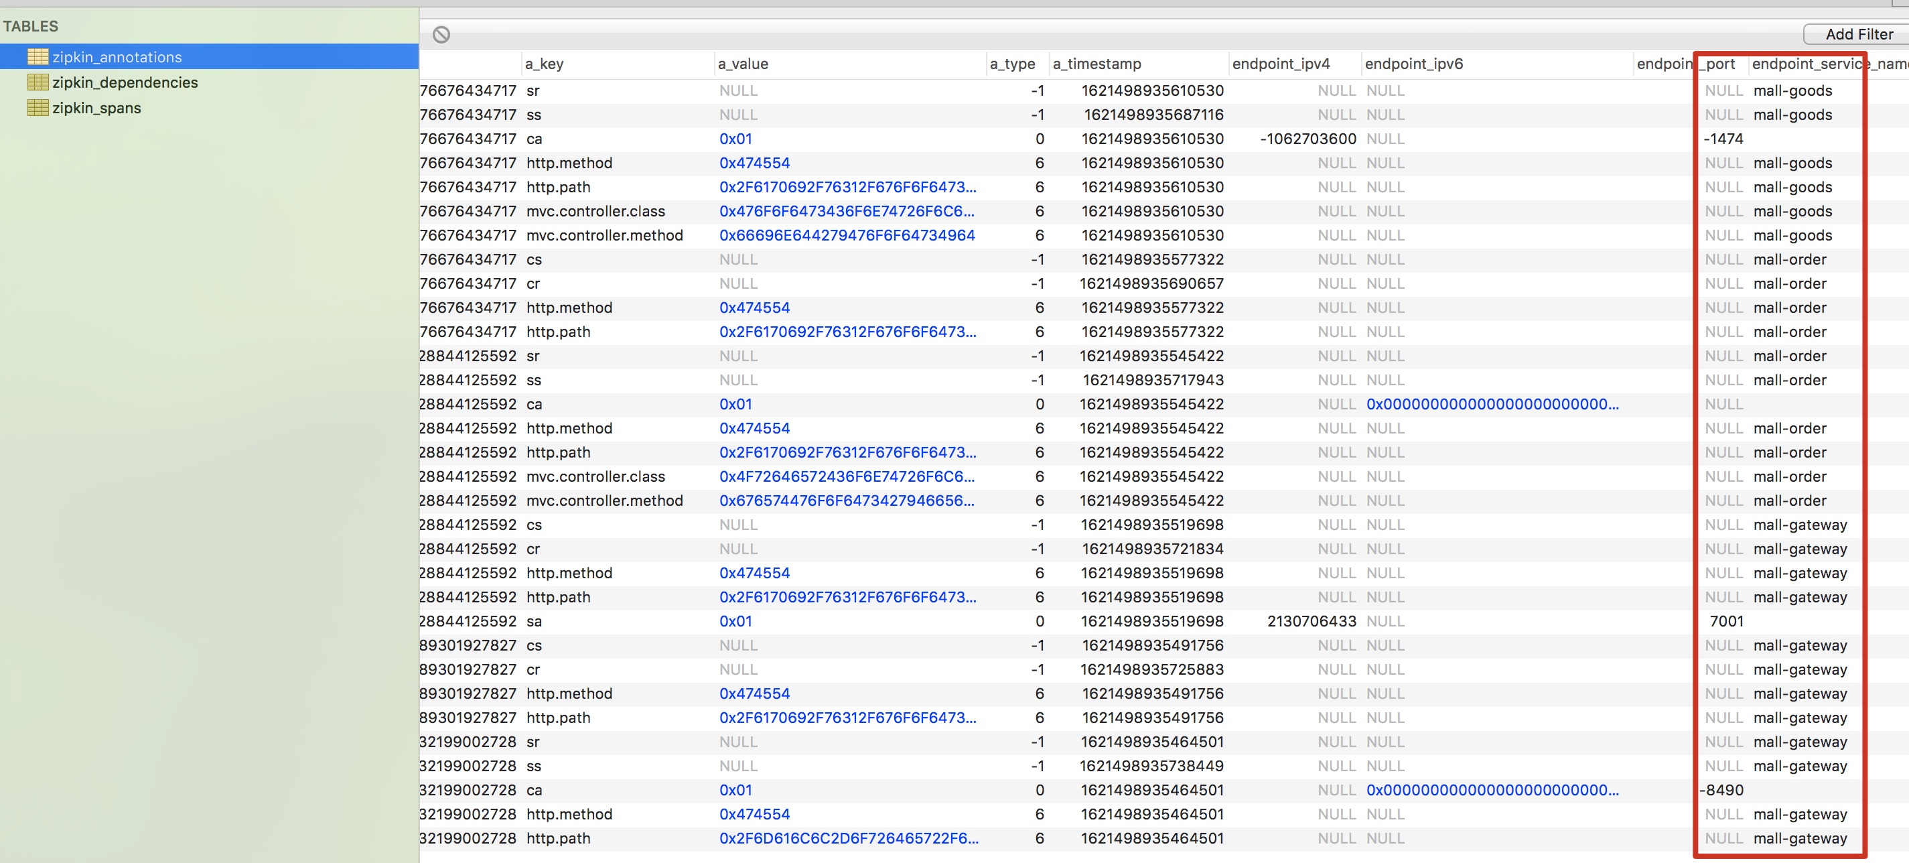Click mall-gateway in the 28844125592 cs row

click(x=1800, y=525)
